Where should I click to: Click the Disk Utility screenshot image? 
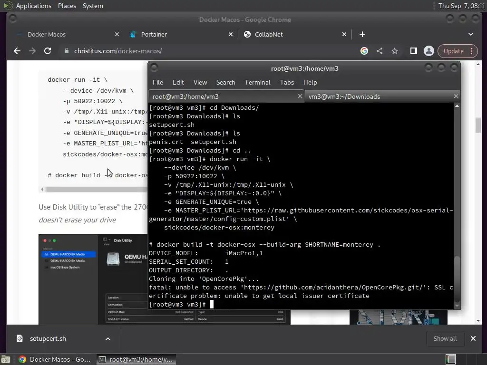93,279
